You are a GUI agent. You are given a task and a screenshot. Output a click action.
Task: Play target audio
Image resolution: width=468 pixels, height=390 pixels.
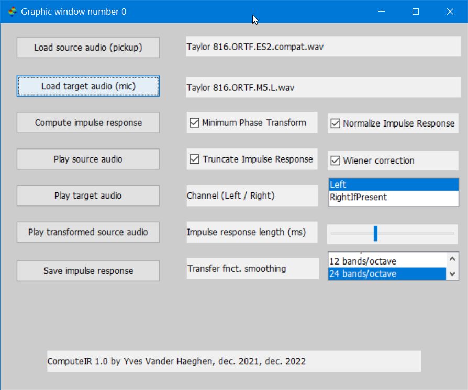88,196
